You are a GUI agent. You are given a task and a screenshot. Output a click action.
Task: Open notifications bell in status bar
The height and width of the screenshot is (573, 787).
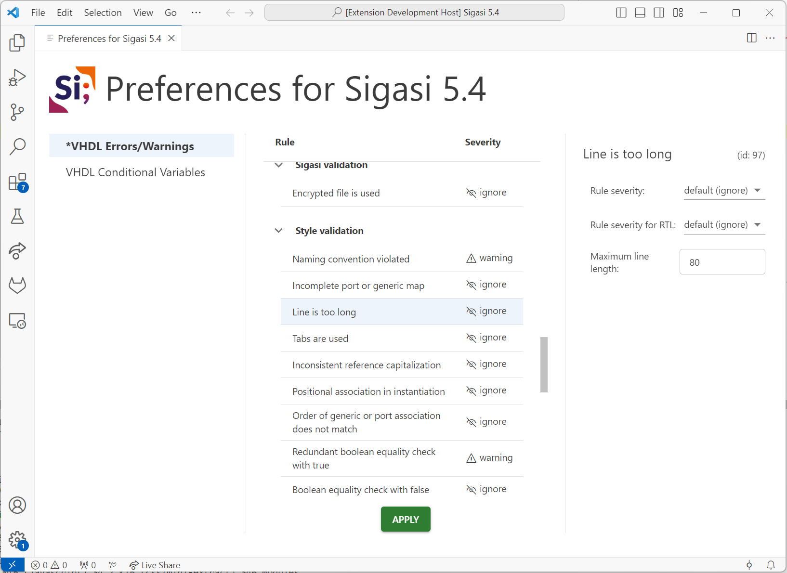point(771,565)
